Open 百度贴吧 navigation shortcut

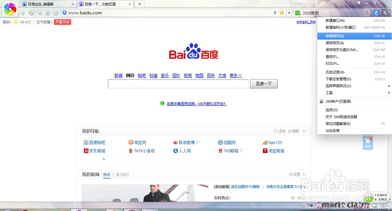click(94, 142)
